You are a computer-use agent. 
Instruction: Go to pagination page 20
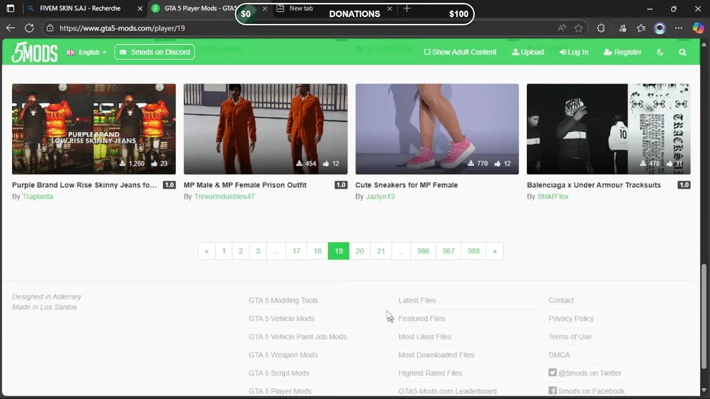[x=359, y=251]
